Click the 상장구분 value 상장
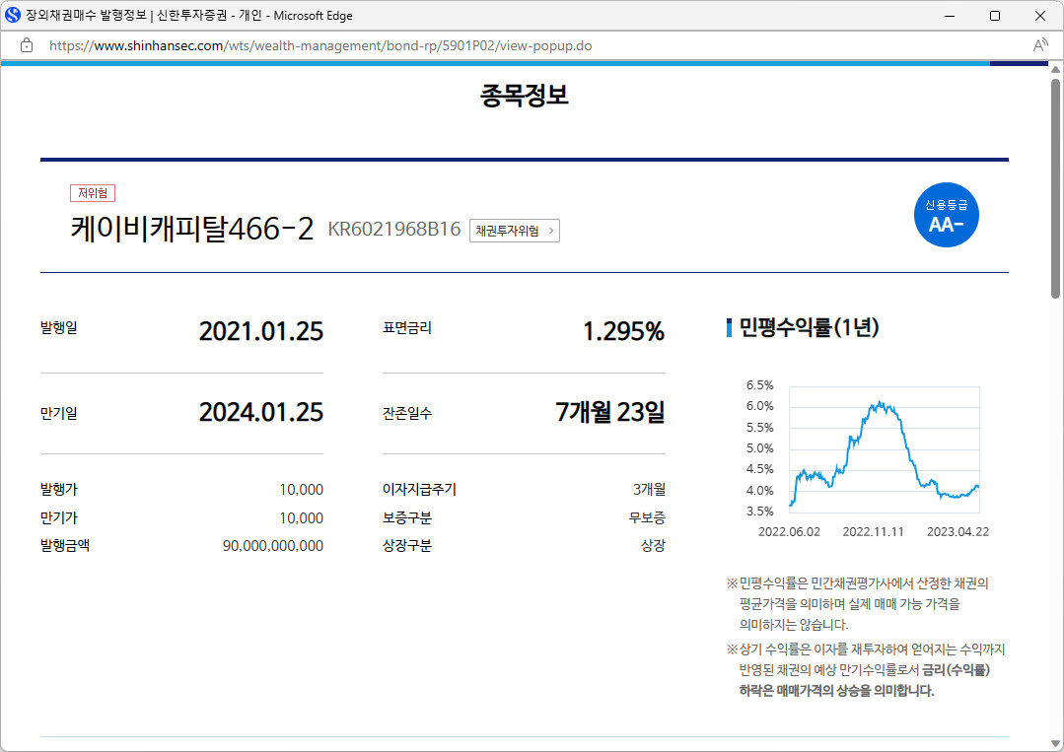 [654, 546]
